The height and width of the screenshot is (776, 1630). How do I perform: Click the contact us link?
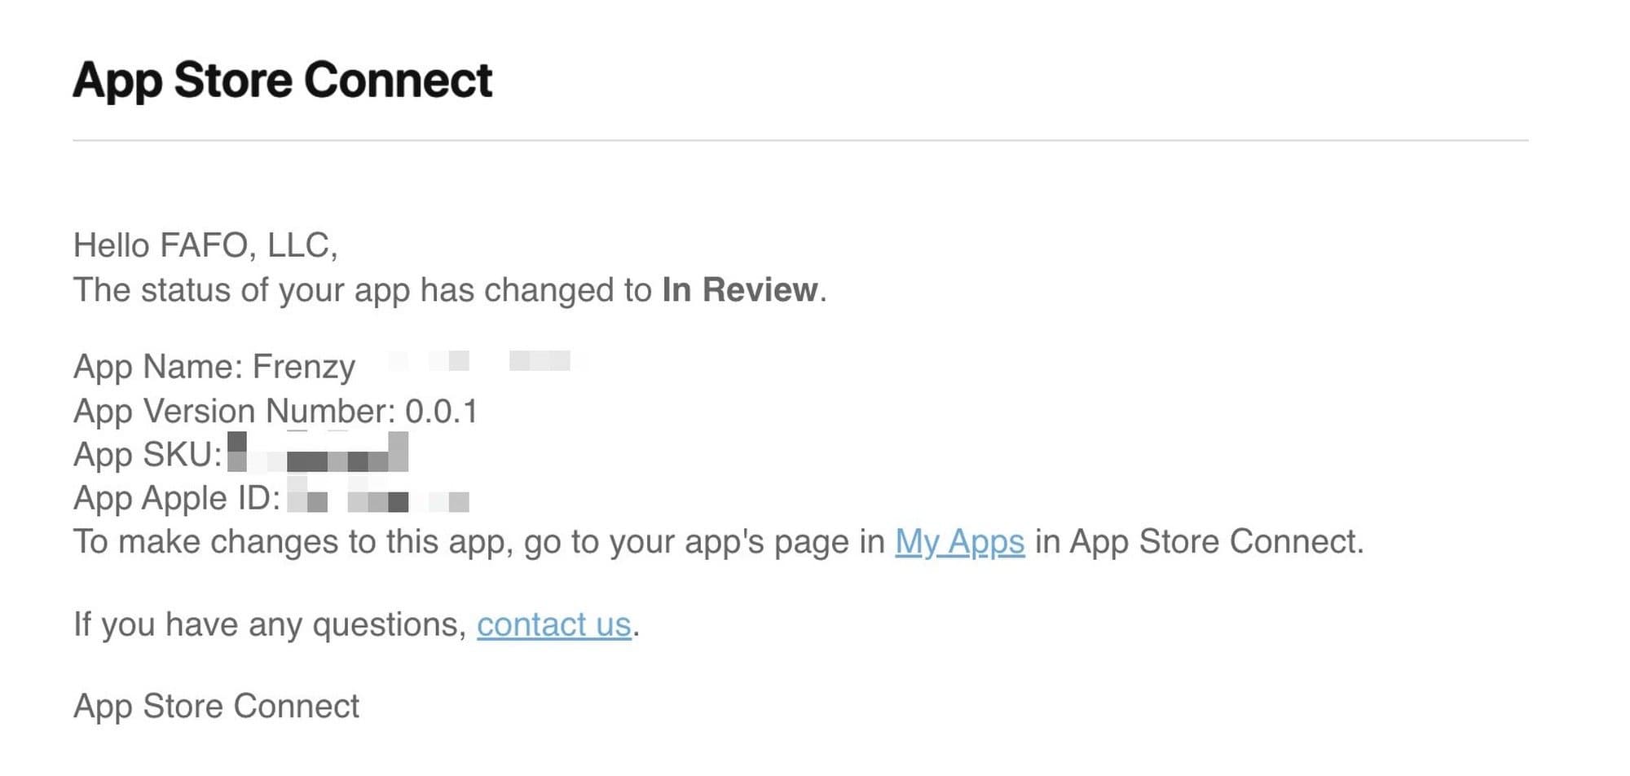(x=553, y=625)
